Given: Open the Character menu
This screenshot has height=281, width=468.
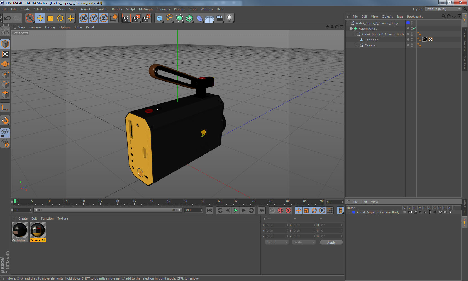Looking at the screenshot, I should (163, 9).
